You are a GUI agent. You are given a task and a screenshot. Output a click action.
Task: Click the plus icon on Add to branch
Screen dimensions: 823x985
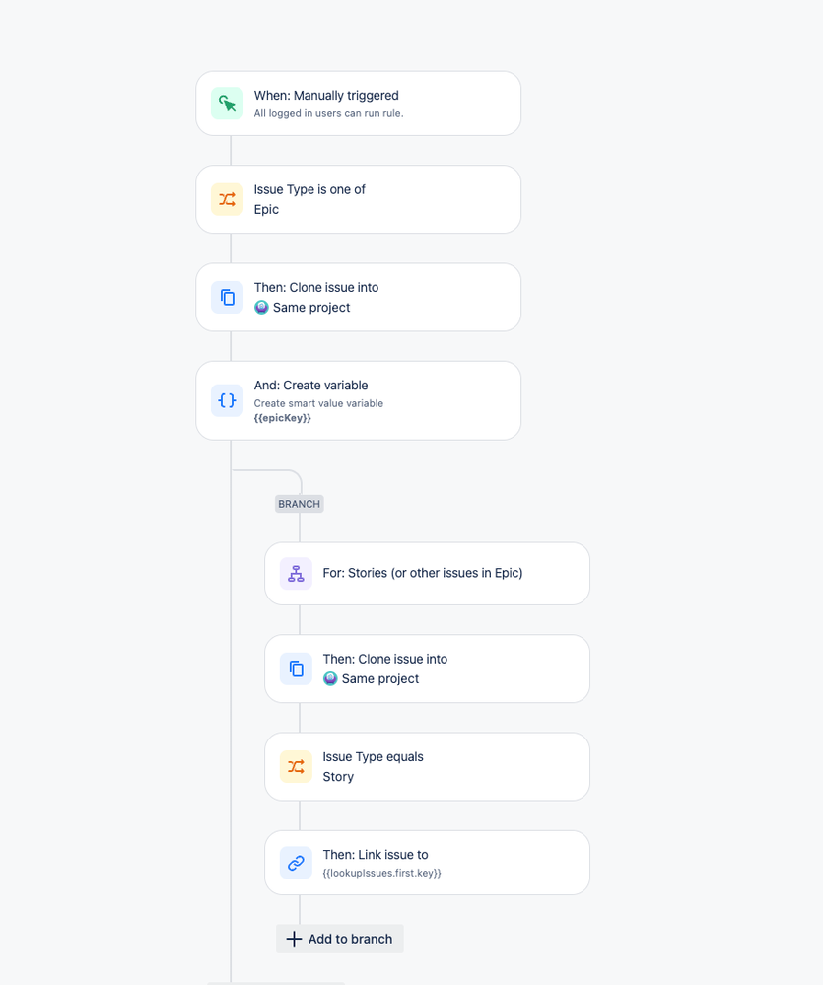click(294, 939)
